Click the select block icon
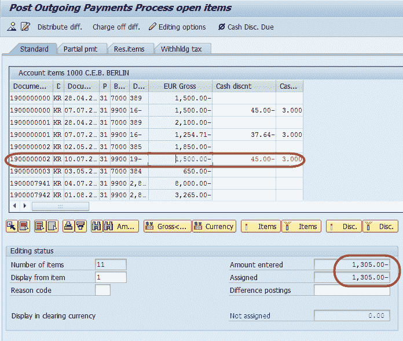403x341 pixels. click(40, 227)
